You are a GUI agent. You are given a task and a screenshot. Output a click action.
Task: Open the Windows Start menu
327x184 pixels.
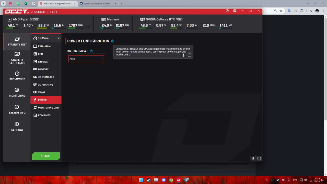[141, 180]
